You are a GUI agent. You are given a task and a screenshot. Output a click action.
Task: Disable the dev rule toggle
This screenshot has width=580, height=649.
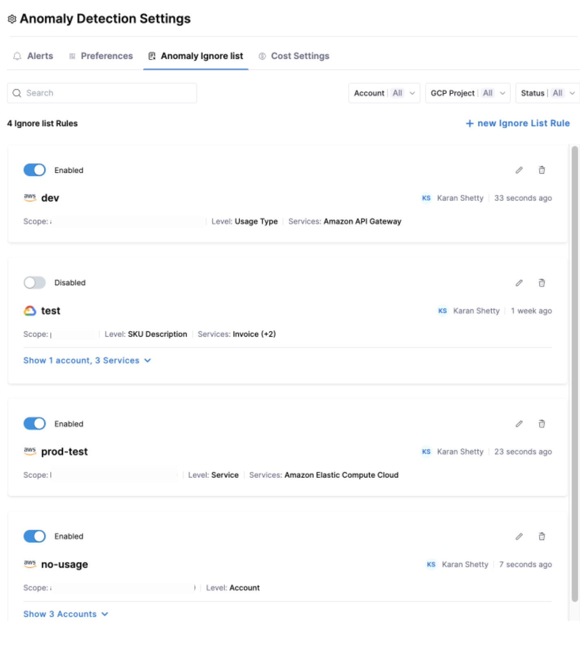click(x=35, y=170)
